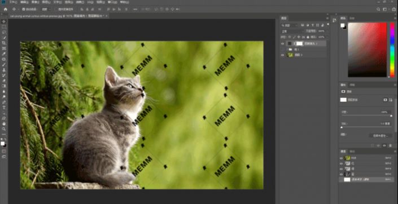This screenshot has width=398, height=204.
Task: Select the Hand tool
Action: (x=4, y=123)
